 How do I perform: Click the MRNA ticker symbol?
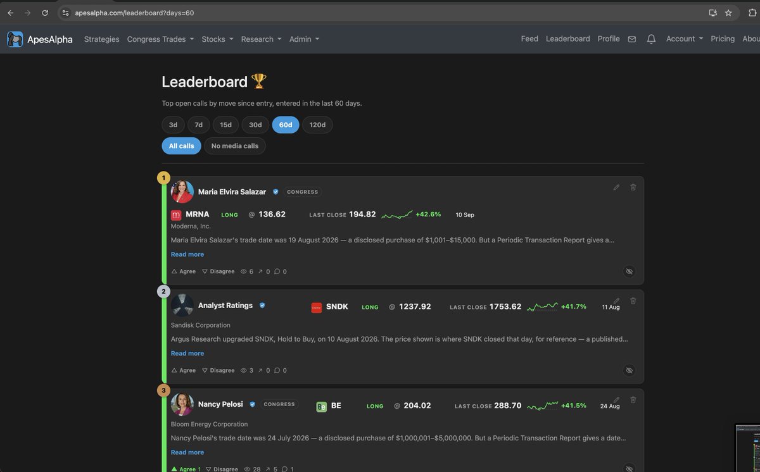(x=197, y=214)
